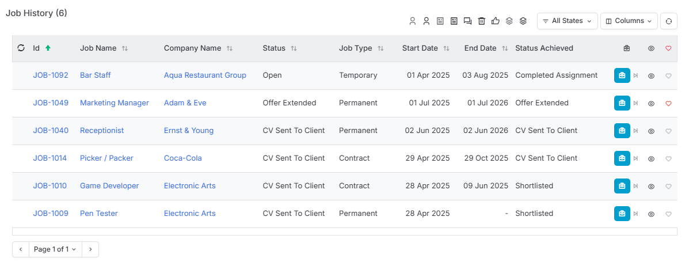The height and width of the screenshot is (262, 693).
Task: Click the eye icon for the Marketing Manager row
Action: (651, 104)
